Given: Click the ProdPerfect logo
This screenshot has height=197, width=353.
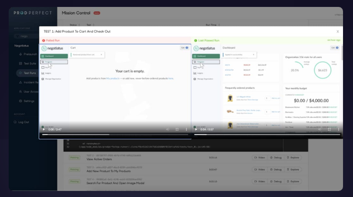Looking at the screenshot, I should [x=33, y=13].
